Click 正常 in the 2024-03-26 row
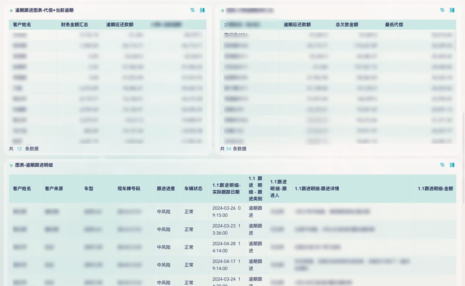The image size is (465, 286). pyautogui.click(x=189, y=212)
